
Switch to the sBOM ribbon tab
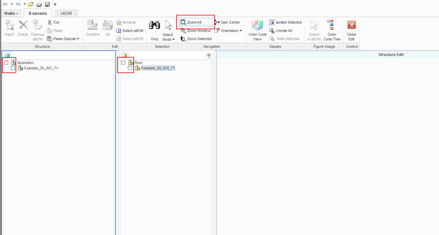point(66,13)
